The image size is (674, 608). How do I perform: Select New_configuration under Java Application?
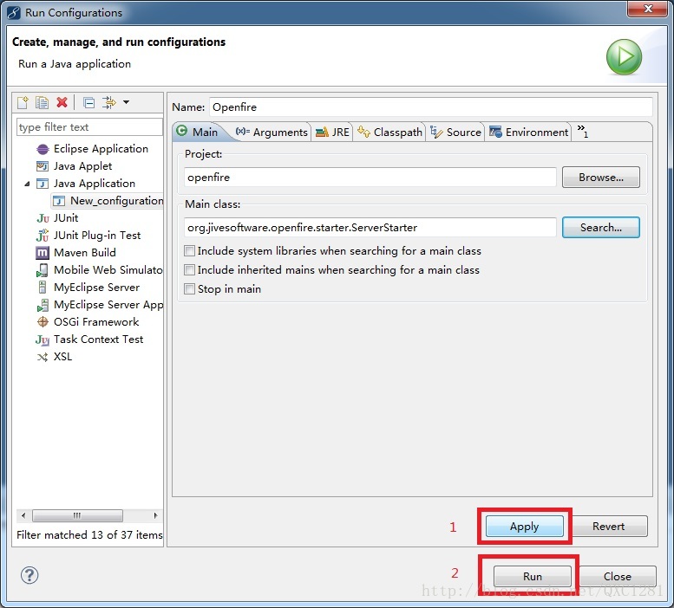pos(116,201)
